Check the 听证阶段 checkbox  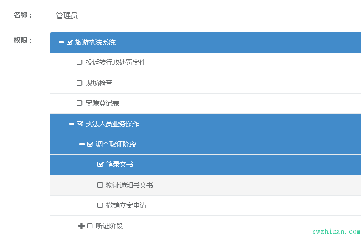[90, 226]
